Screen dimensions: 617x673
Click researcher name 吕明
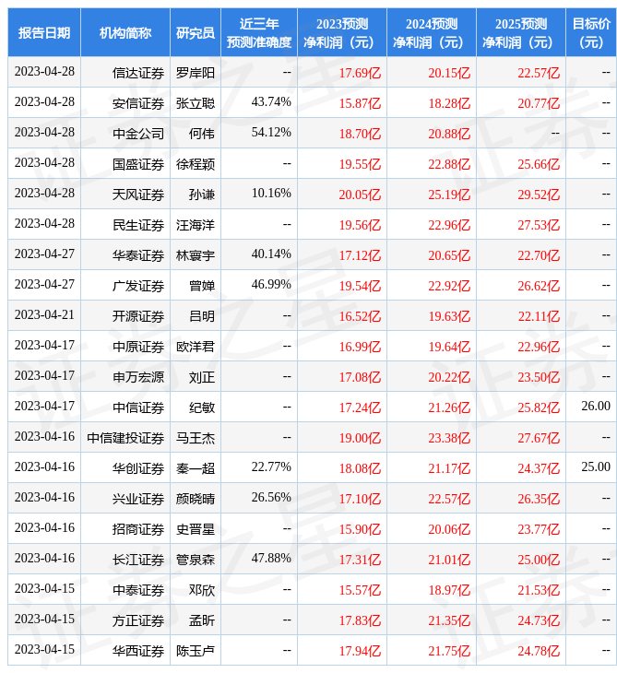pyautogui.click(x=202, y=316)
